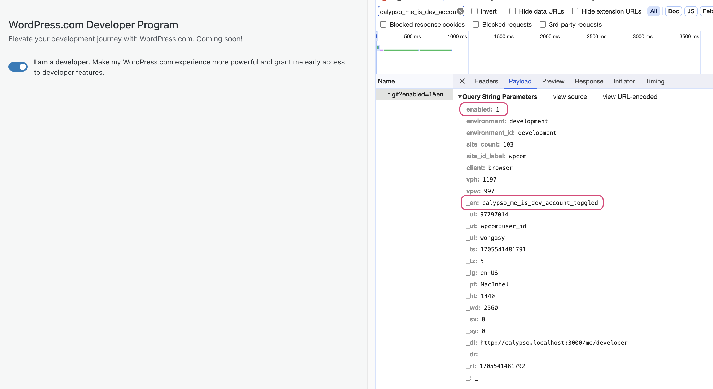Switch to the Initiator tab

[x=624, y=81]
